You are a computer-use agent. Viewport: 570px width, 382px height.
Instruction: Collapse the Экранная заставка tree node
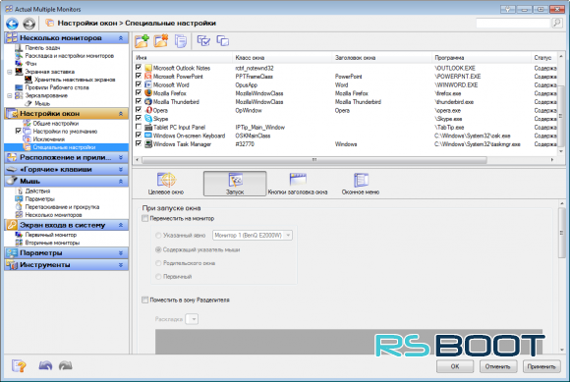(x=10, y=72)
